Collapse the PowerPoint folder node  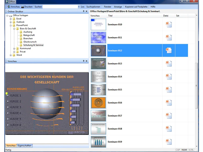[x=11, y=25]
